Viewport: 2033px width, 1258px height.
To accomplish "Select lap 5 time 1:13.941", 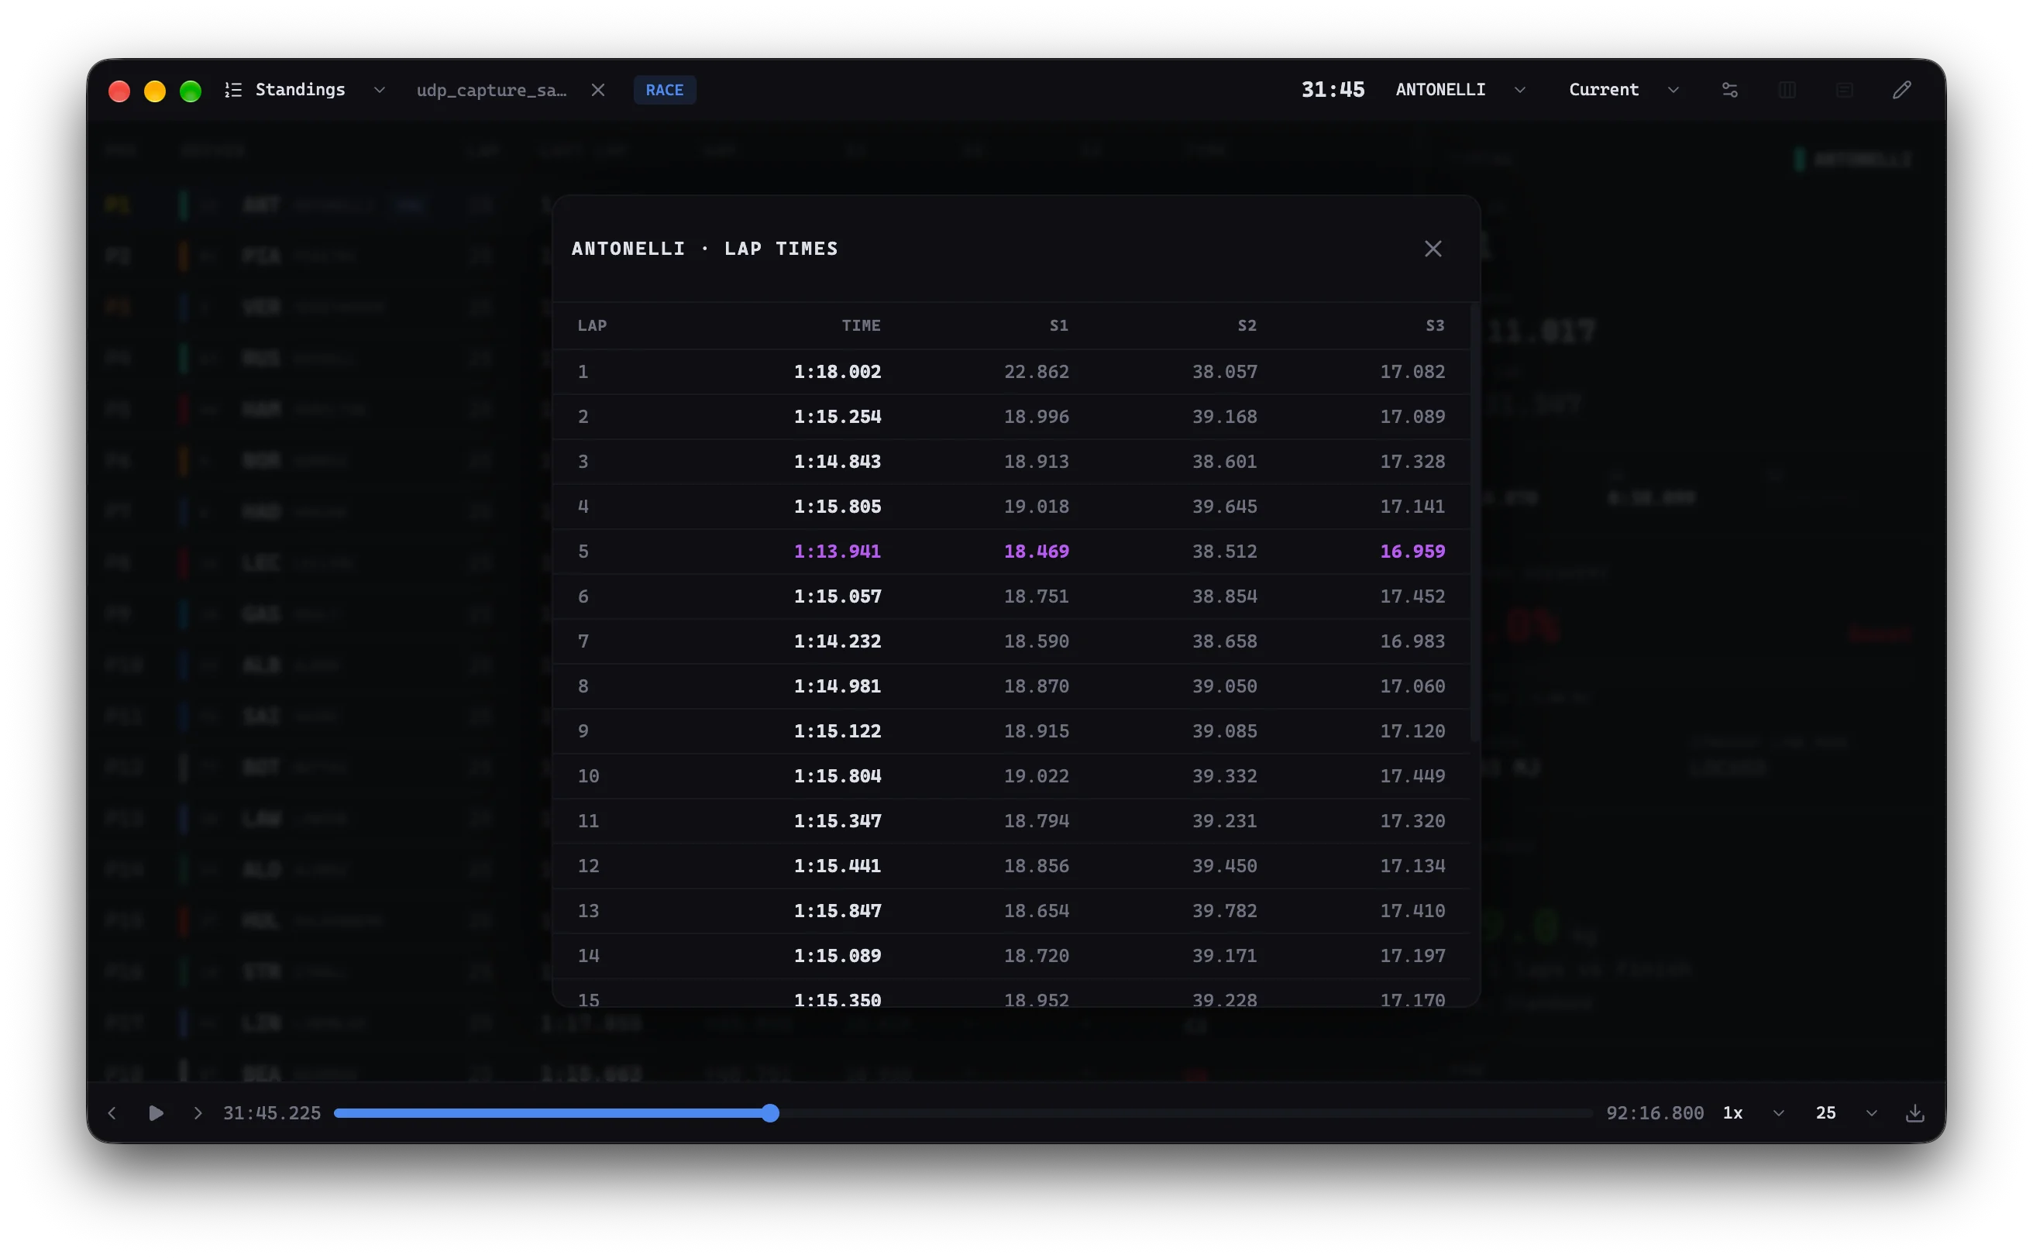I will tap(838, 552).
